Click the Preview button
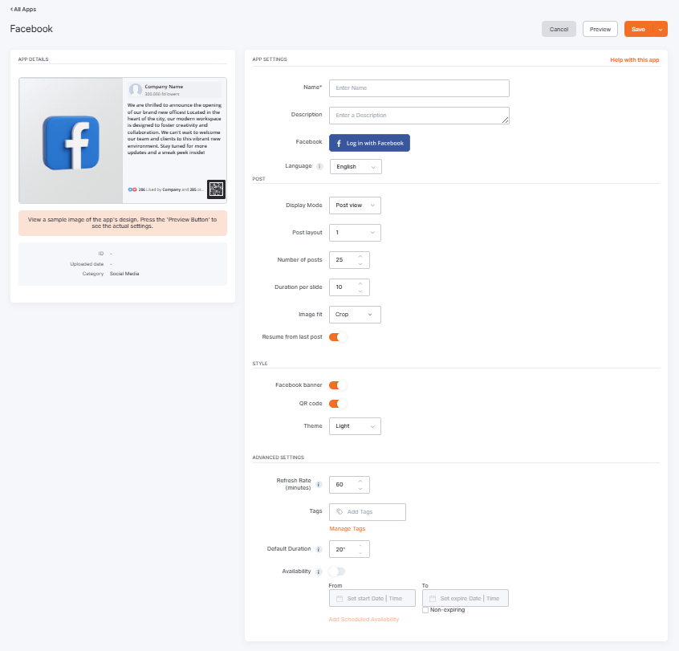 [x=600, y=28]
